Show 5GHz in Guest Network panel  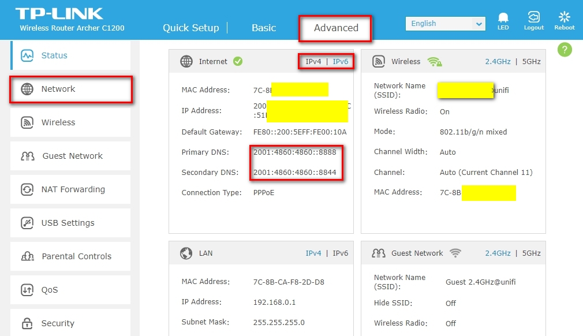coord(531,253)
